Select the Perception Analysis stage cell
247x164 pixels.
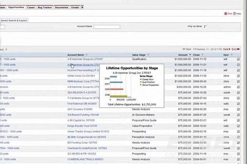[143, 137]
